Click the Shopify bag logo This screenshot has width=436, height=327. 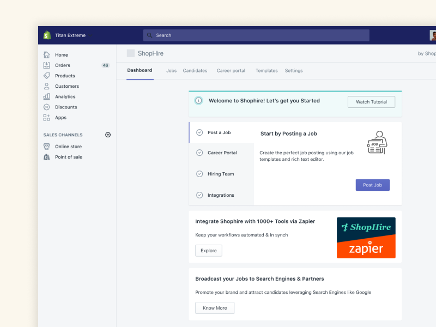click(47, 35)
